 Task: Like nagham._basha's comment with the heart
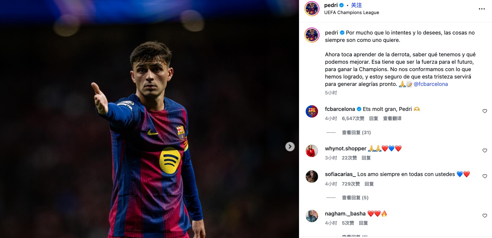[x=485, y=216]
